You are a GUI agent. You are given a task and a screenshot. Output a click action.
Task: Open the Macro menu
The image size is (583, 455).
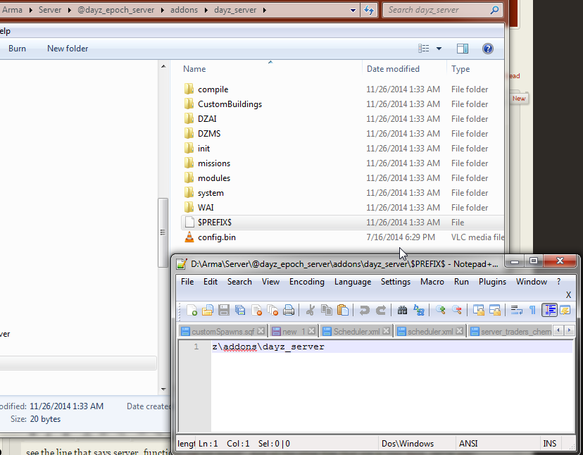pyautogui.click(x=432, y=282)
